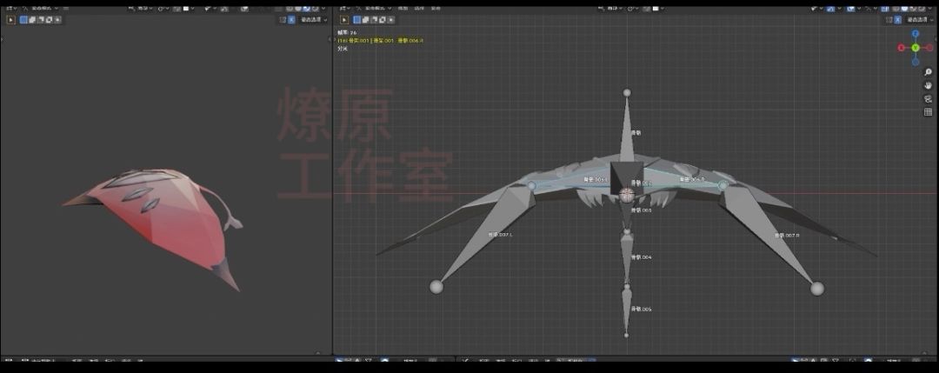
Task: Click green Y axis circle on navigation gizmo
Action: click(916, 48)
